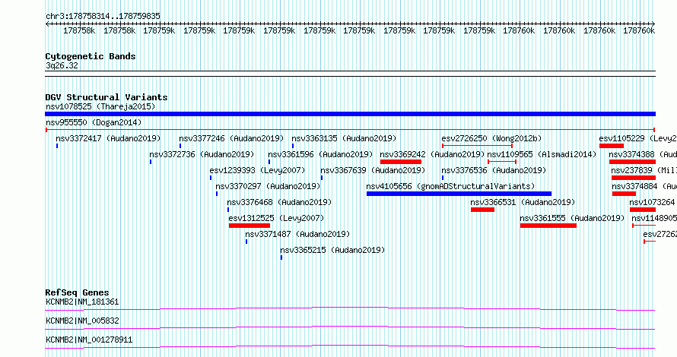
Task: Open KCNMB2|NM_001278911 transcript
Action: [89, 340]
